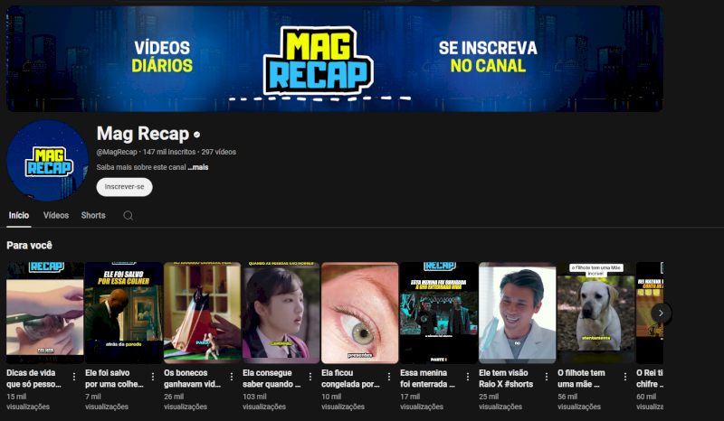Play 'Ele foi salvo por essa colher' thumbnail
The width and height of the screenshot is (724, 421).
point(124,313)
